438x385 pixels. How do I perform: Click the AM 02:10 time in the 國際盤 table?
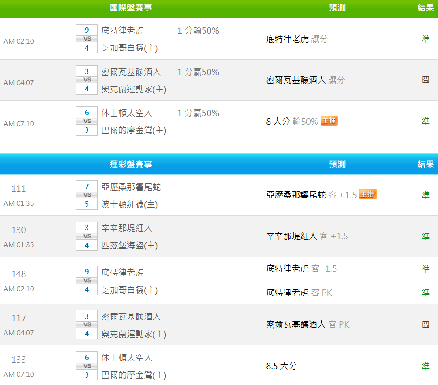point(18,41)
